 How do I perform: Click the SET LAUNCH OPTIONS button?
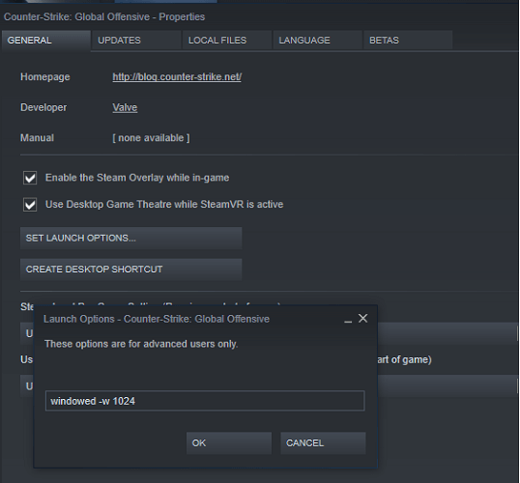point(131,238)
